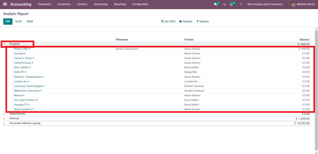
Task: Open the Reporting menu
Action: click(120, 4)
